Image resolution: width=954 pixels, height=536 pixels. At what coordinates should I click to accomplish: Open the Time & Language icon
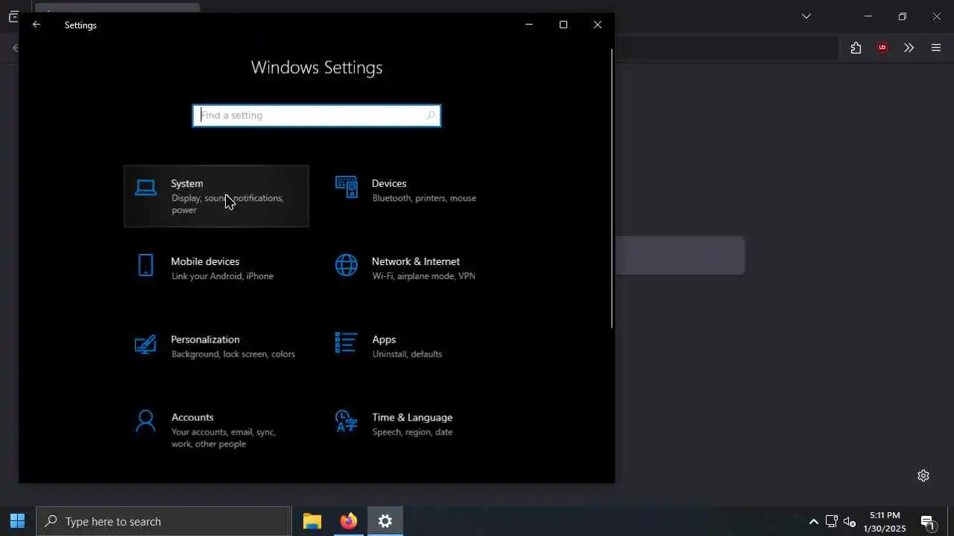346,421
